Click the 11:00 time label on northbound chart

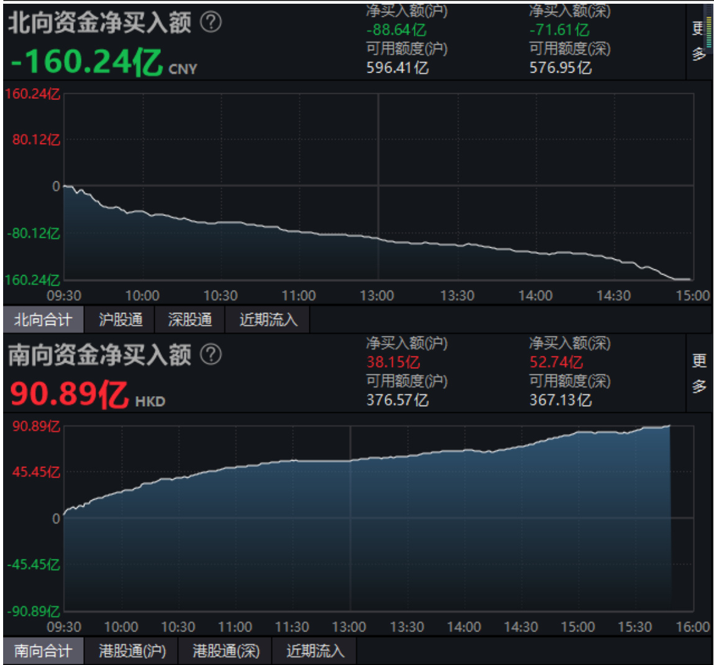(x=298, y=296)
